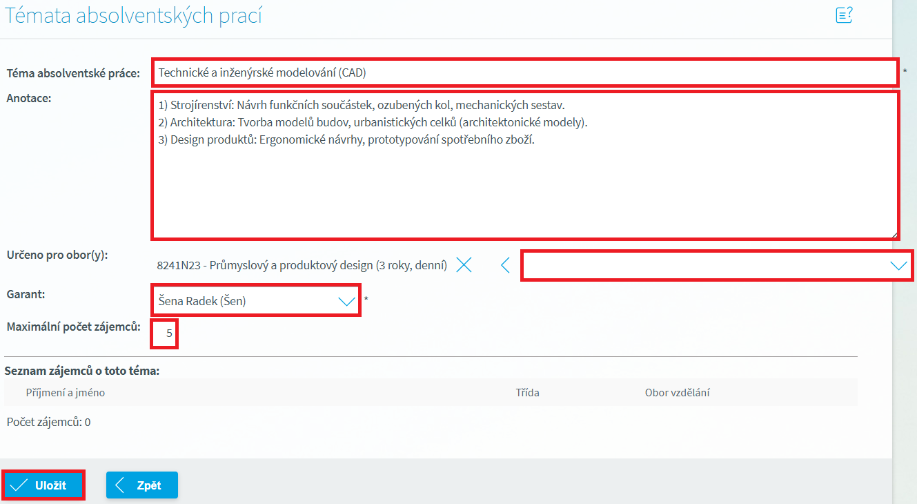The width and height of the screenshot is (917, 504).
Task: Click the Určeno pro obor(y) label
Action: 58,255
